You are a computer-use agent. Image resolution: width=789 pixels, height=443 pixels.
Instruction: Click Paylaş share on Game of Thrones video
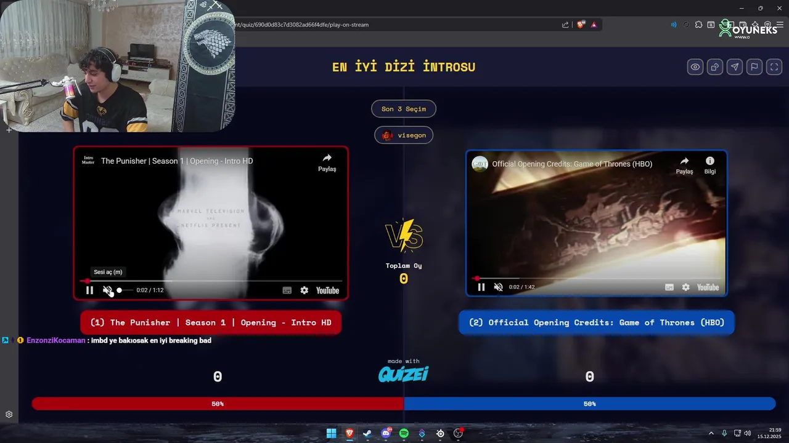[x=684, y=165]
